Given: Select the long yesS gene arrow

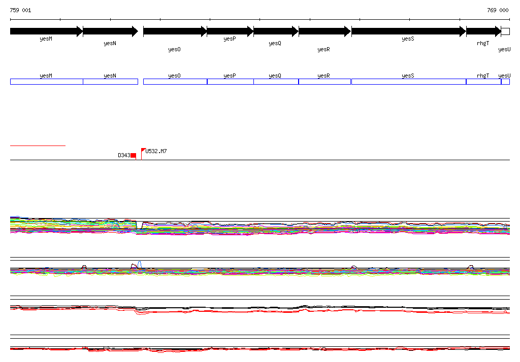Looking at the screenshot, I should (409, 31).
